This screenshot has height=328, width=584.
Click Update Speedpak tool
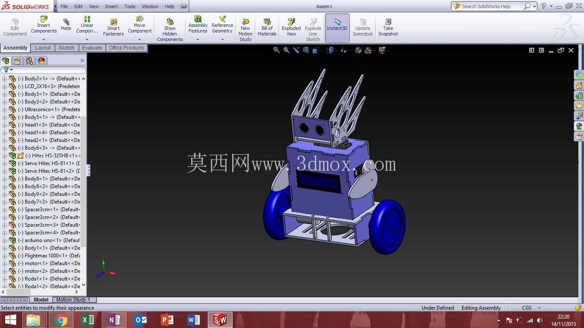point(363,28)
